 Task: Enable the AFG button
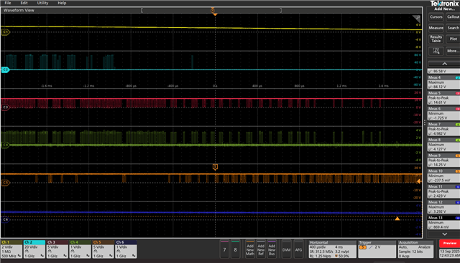298,249
